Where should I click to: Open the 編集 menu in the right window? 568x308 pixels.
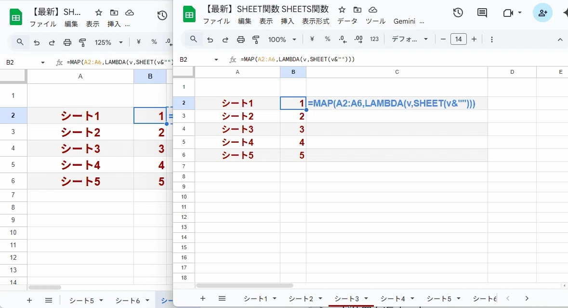[245, 21]
